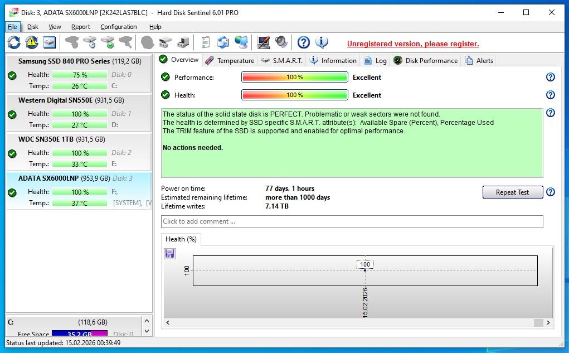Save the health graph with floppy icon

pos(170,254)
